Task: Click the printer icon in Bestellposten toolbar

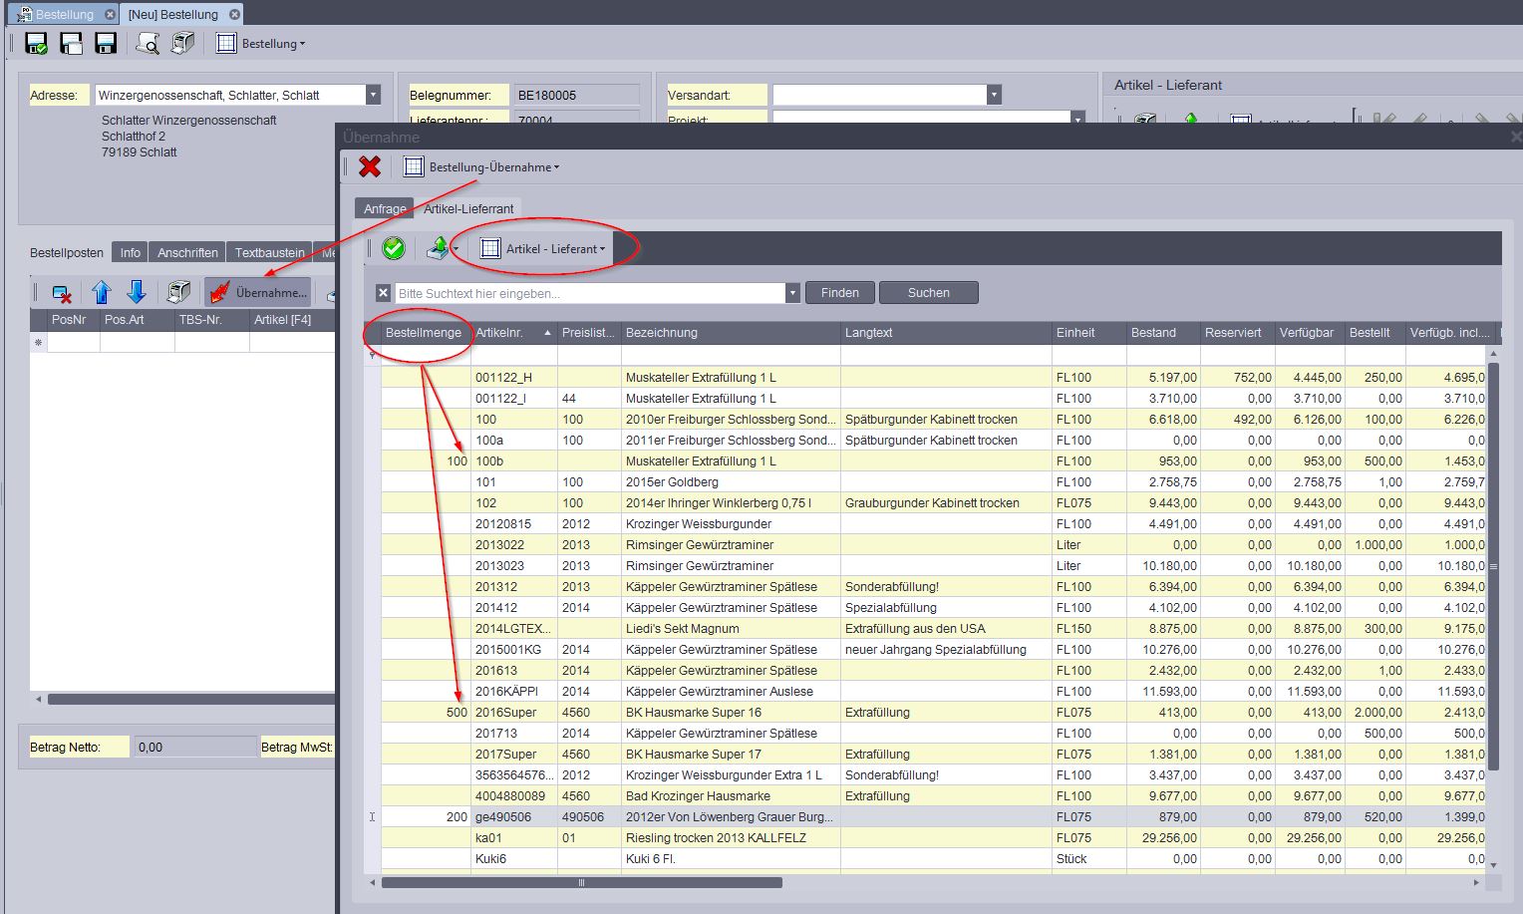Action: (178, 292)
